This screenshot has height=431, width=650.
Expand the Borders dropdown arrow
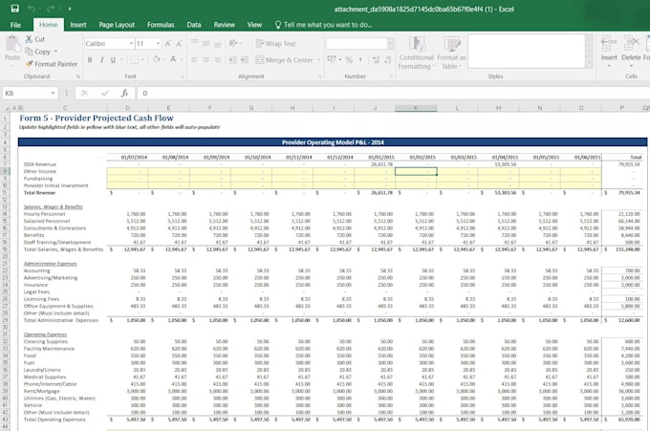[143, 59]
